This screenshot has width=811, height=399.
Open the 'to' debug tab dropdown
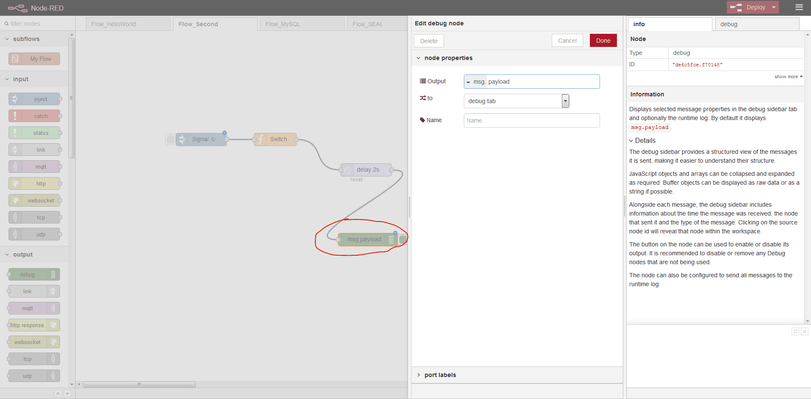click(x=516, y=101)
